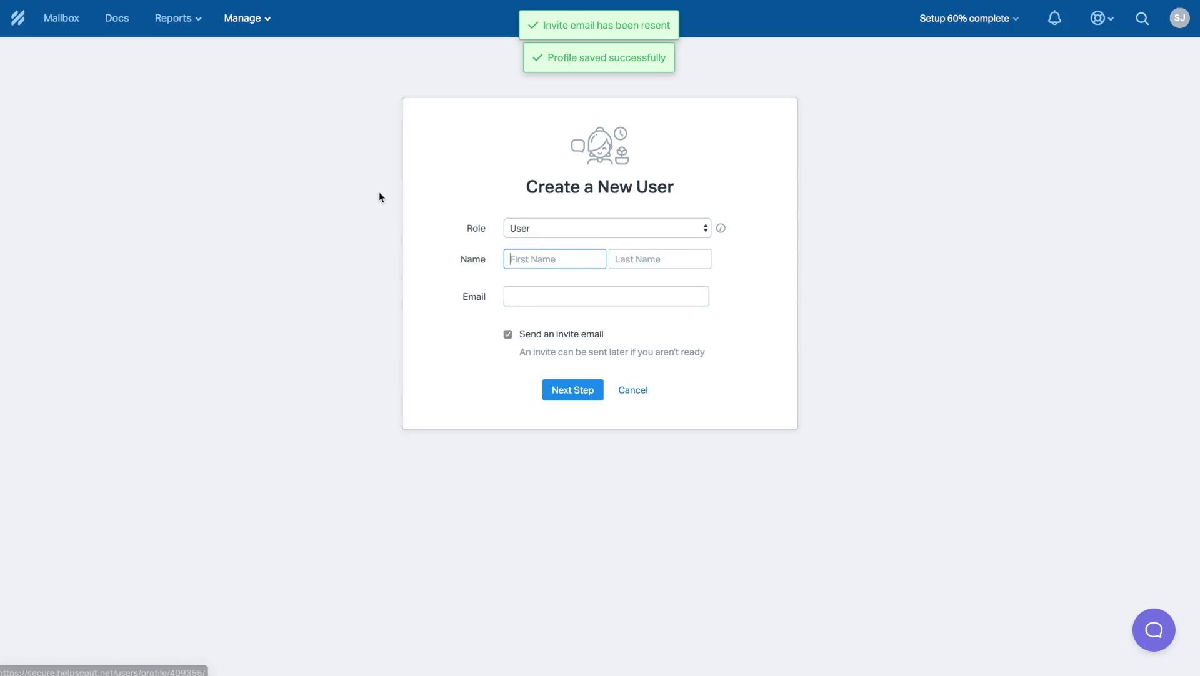Toggle the Send an invite email checkbox
Viewport: 1200px width, 676px height.
[x=509, y=334]
